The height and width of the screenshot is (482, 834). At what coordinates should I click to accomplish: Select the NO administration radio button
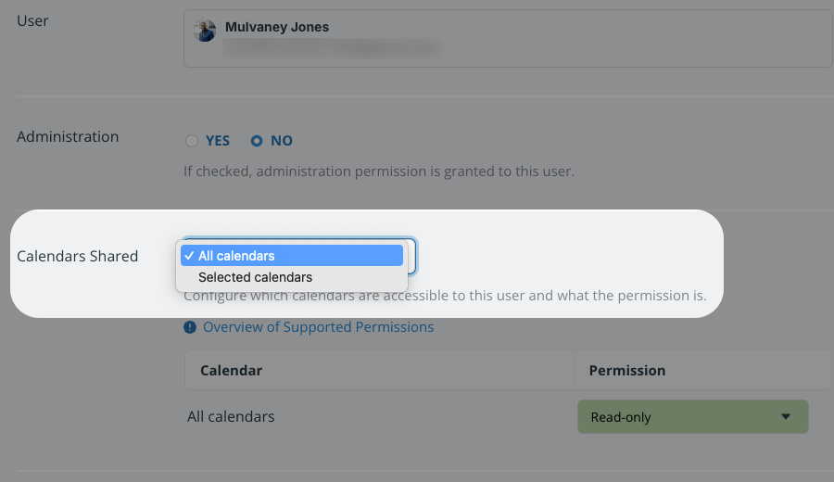[x=257, y=141]
